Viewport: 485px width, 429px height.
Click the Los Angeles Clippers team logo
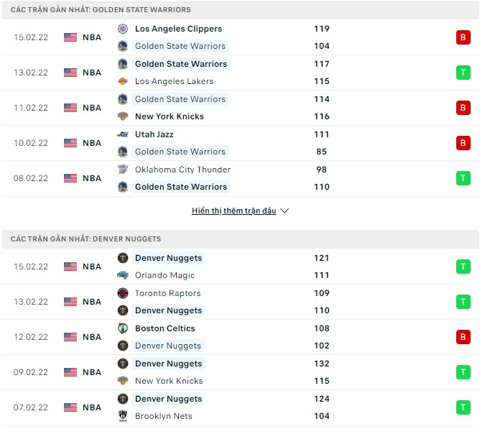122,29
